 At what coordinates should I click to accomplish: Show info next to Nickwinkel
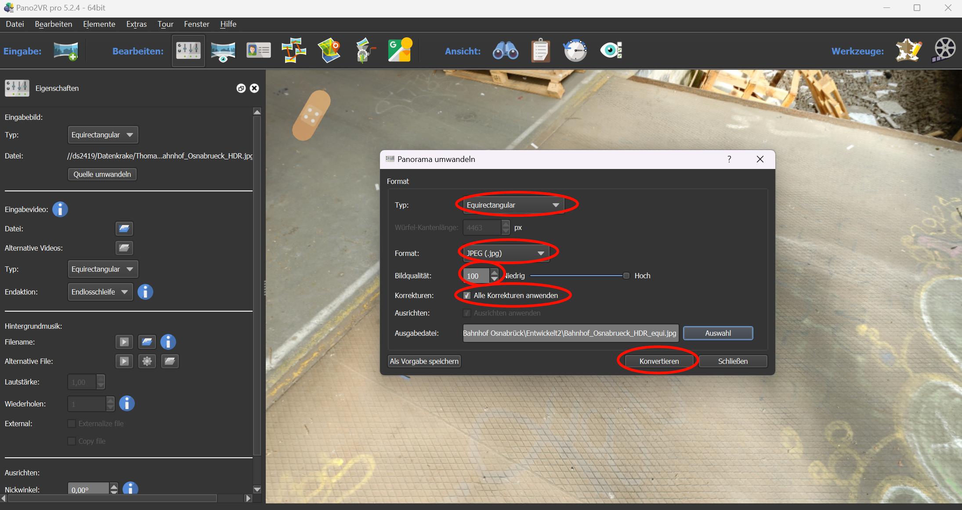point(130,488)
